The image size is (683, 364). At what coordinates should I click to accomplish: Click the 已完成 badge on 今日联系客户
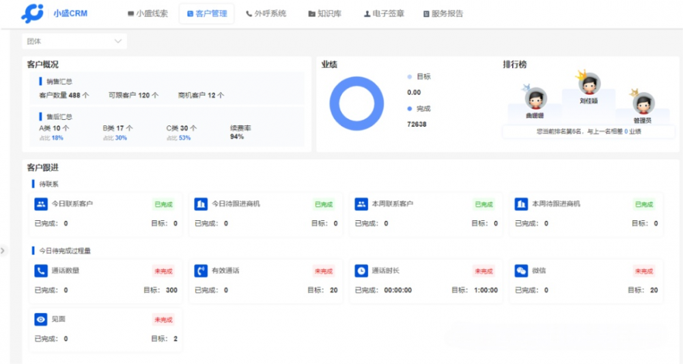163,204
